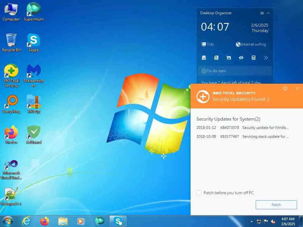Open Windows Explorer from the taskbar
303x227 pixels.
click(63, 221)
